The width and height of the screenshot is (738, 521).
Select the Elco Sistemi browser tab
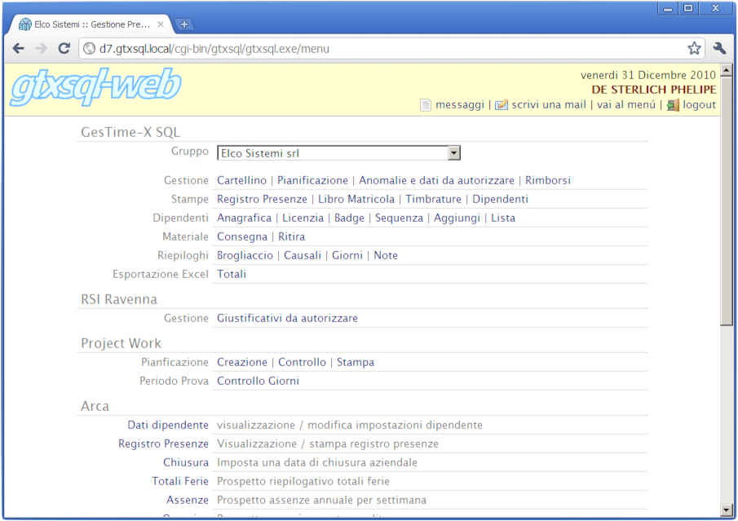click(91, 24)
